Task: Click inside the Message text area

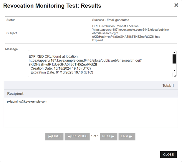Action: point(100,63)
